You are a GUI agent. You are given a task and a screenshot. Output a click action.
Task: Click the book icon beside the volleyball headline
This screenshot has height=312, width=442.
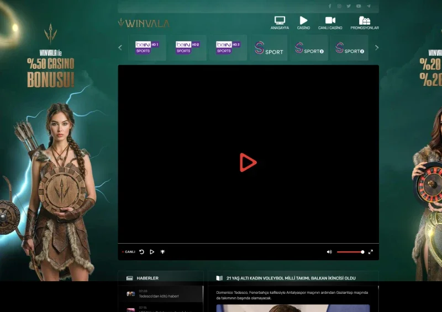pos(219,278)
